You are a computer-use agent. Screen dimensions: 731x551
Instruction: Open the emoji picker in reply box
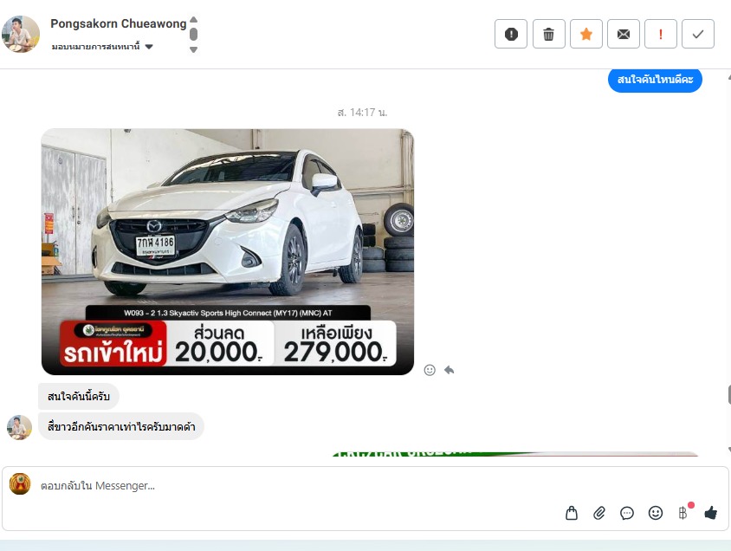656,513
